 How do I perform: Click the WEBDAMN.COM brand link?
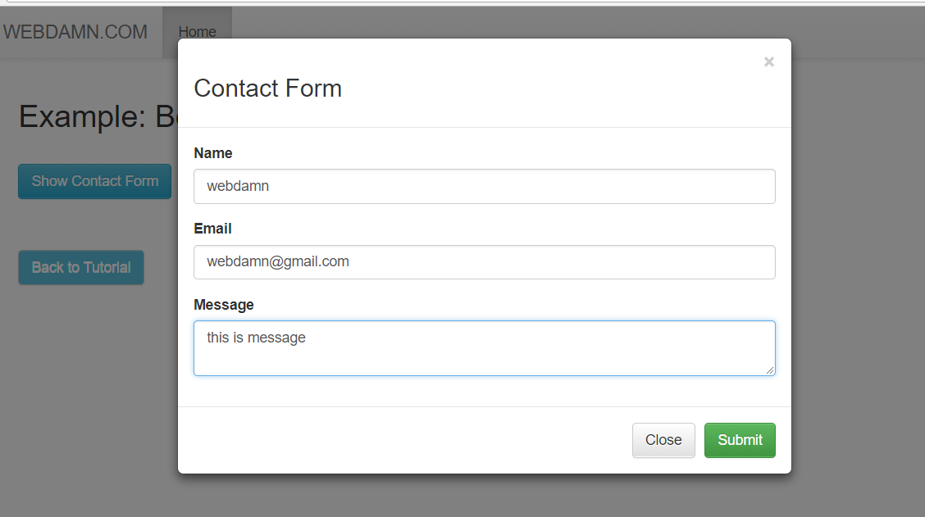click(75, 32)
